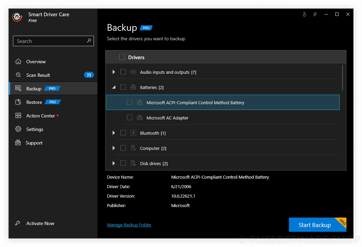Click the PRO badge next to Backup heading

click(146, 28)
